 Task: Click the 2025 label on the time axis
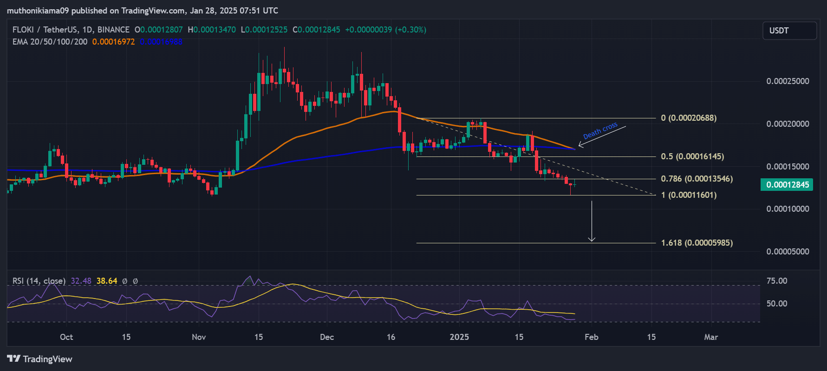459,337
